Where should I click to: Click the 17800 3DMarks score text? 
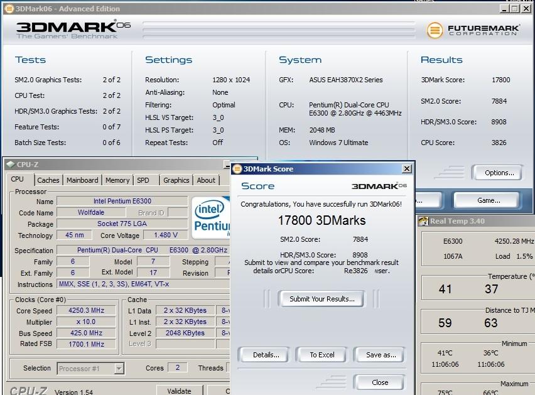coord(322,220)
